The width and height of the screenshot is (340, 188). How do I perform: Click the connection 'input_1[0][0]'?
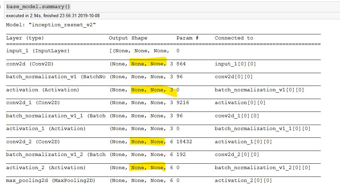[x=235, y=64]
